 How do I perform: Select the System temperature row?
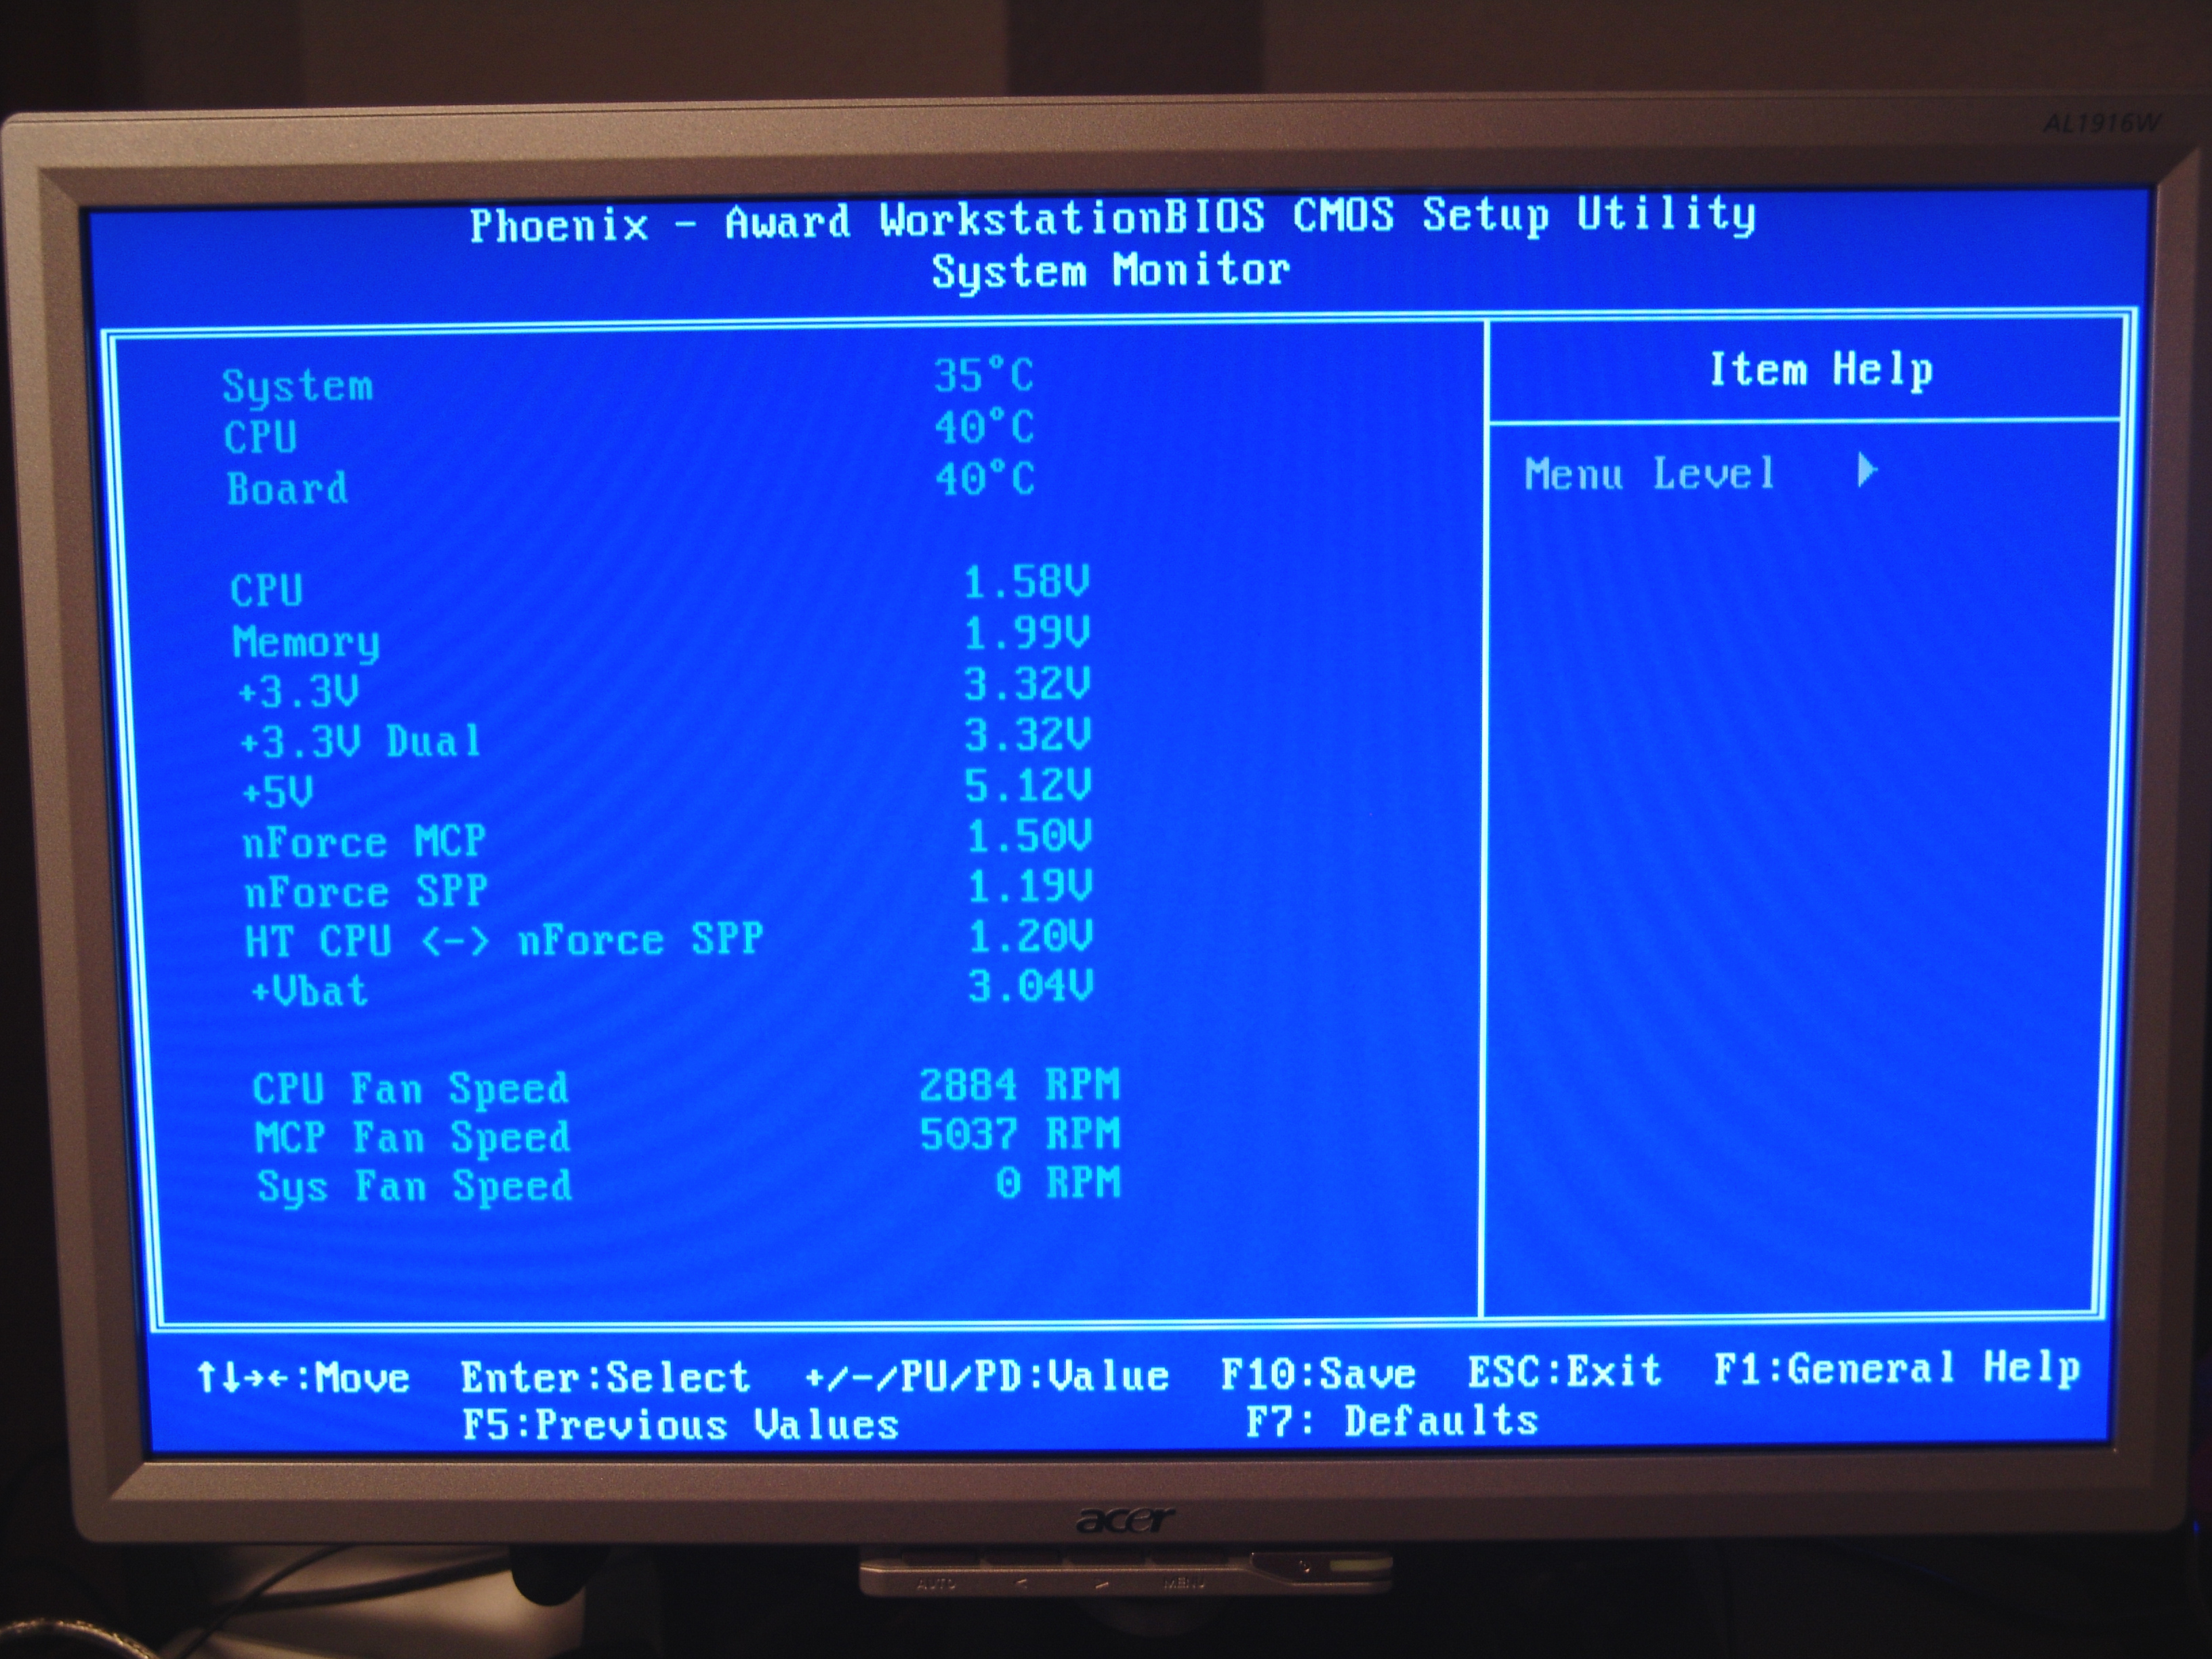pyautogui.click(x=297, y=386)
